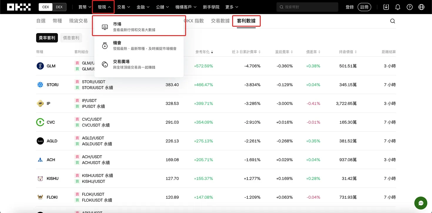Expand the 金融 menu
This screenshot has width=432, height=213.
point(143,7)
